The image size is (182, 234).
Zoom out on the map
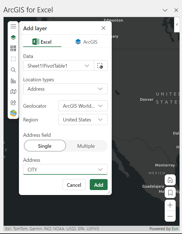pyautogui.click(x=170, y=216)
